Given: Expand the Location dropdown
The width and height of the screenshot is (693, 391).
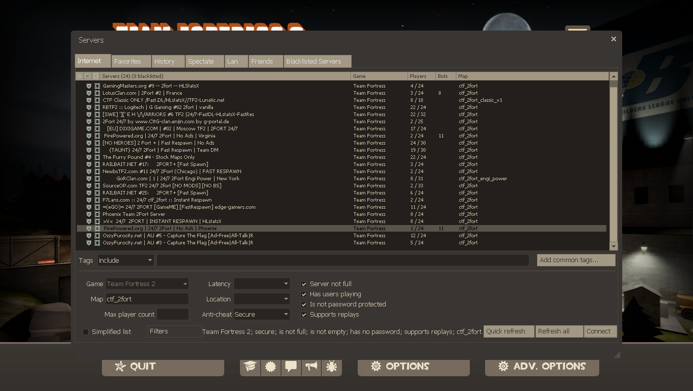Looking at the screenshot, I should pos(262,299).
